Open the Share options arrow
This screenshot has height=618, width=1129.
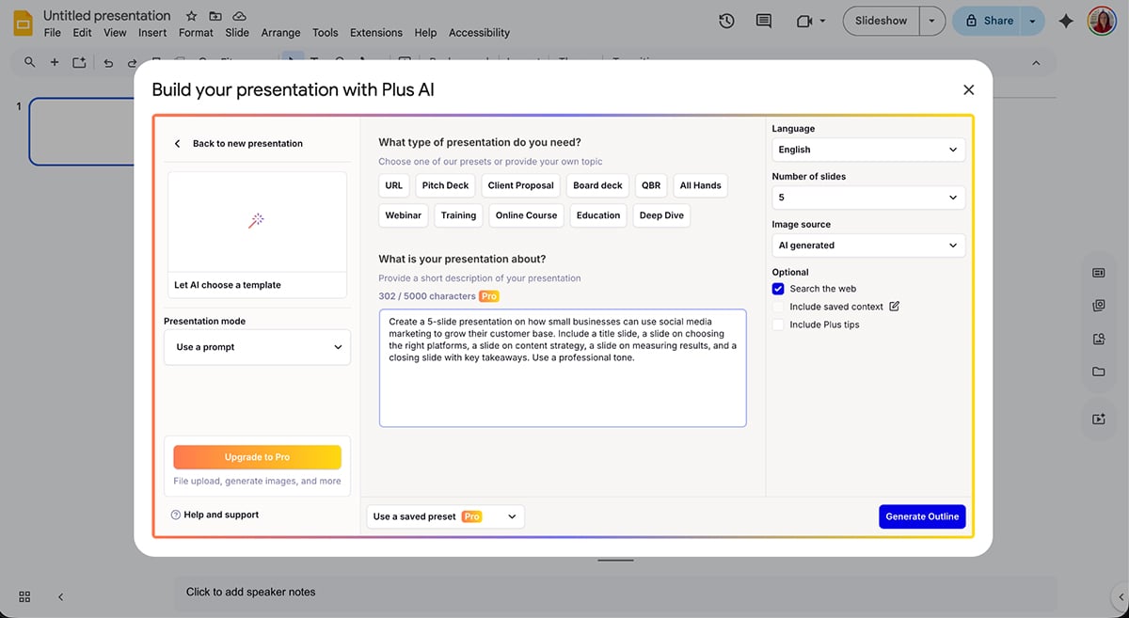coord(1033,21)
